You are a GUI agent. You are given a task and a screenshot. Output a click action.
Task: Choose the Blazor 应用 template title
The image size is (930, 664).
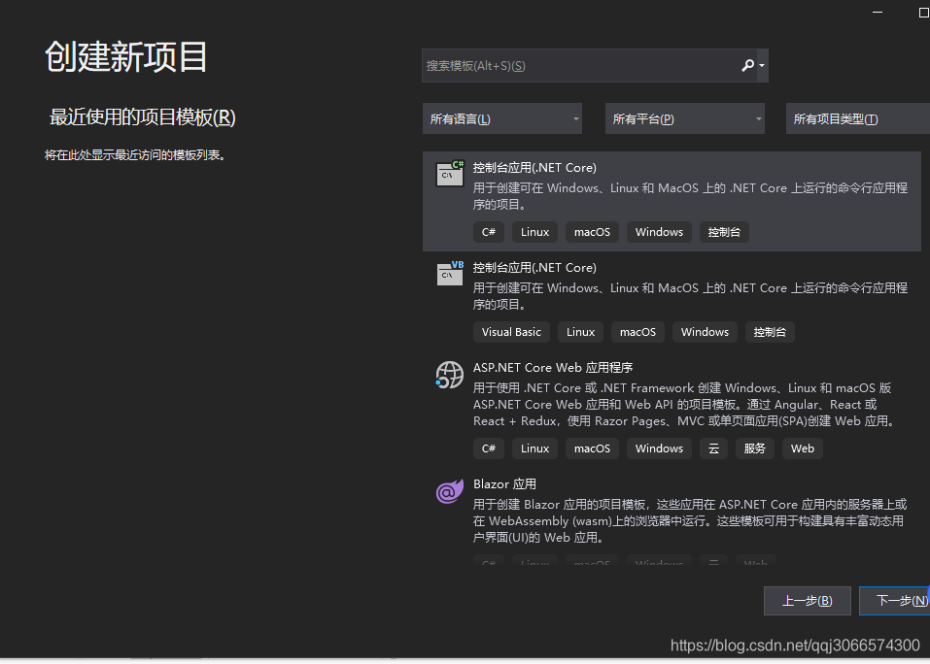[x=504, y=484]
